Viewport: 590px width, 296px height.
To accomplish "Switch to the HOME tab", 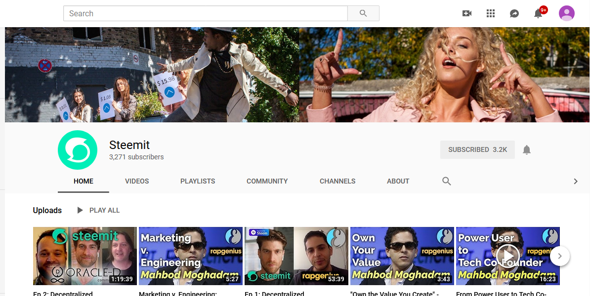I will click(84, 181).
